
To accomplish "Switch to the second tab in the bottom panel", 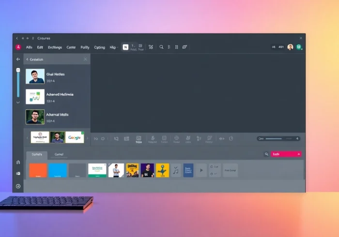I will (59, 154).
